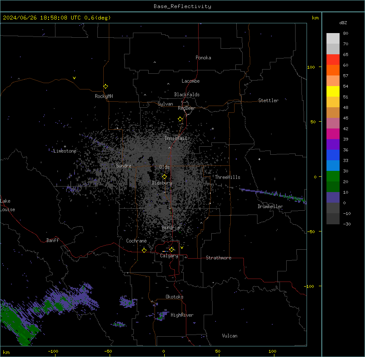Click the dBZ legend heading
This screenshot has height=357, width=365.
[x=343, y=22]
